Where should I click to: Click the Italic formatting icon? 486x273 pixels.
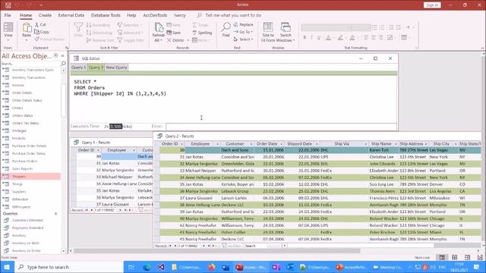311,37
